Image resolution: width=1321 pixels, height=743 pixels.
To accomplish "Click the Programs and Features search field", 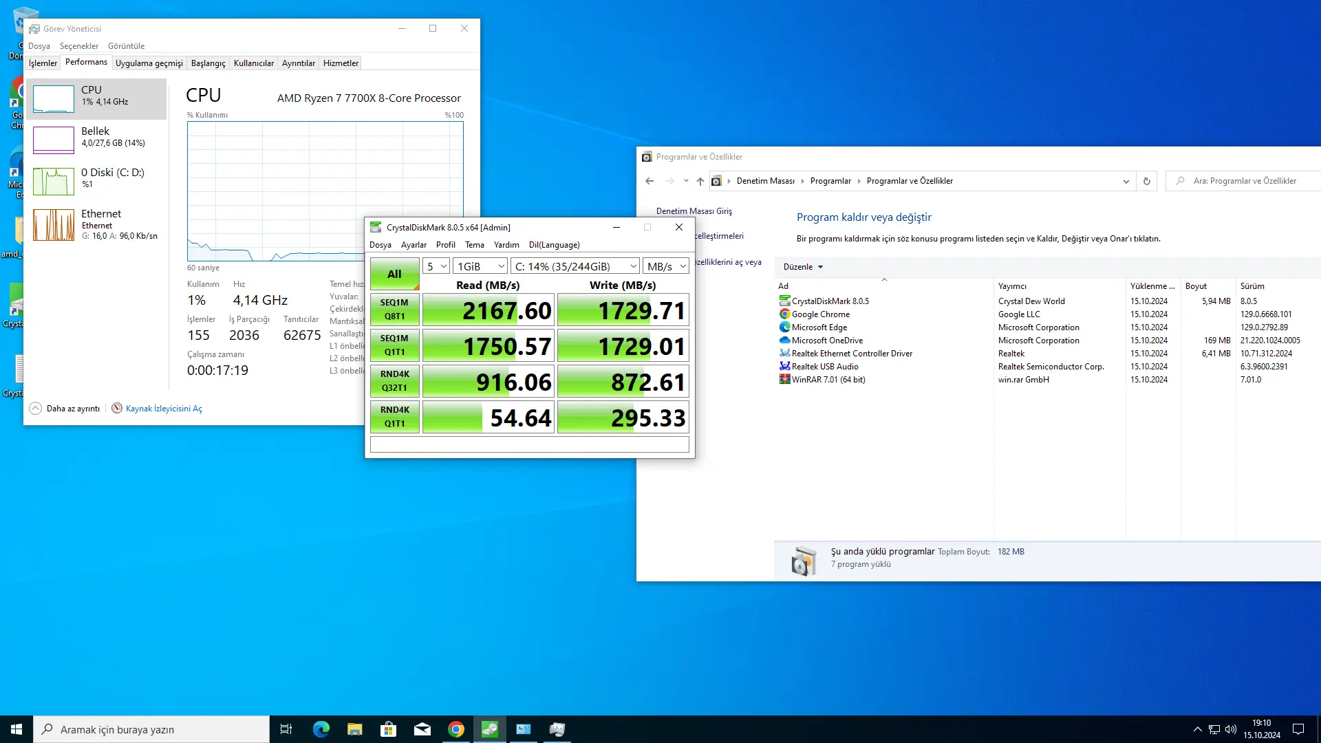I will [1245, 181].
